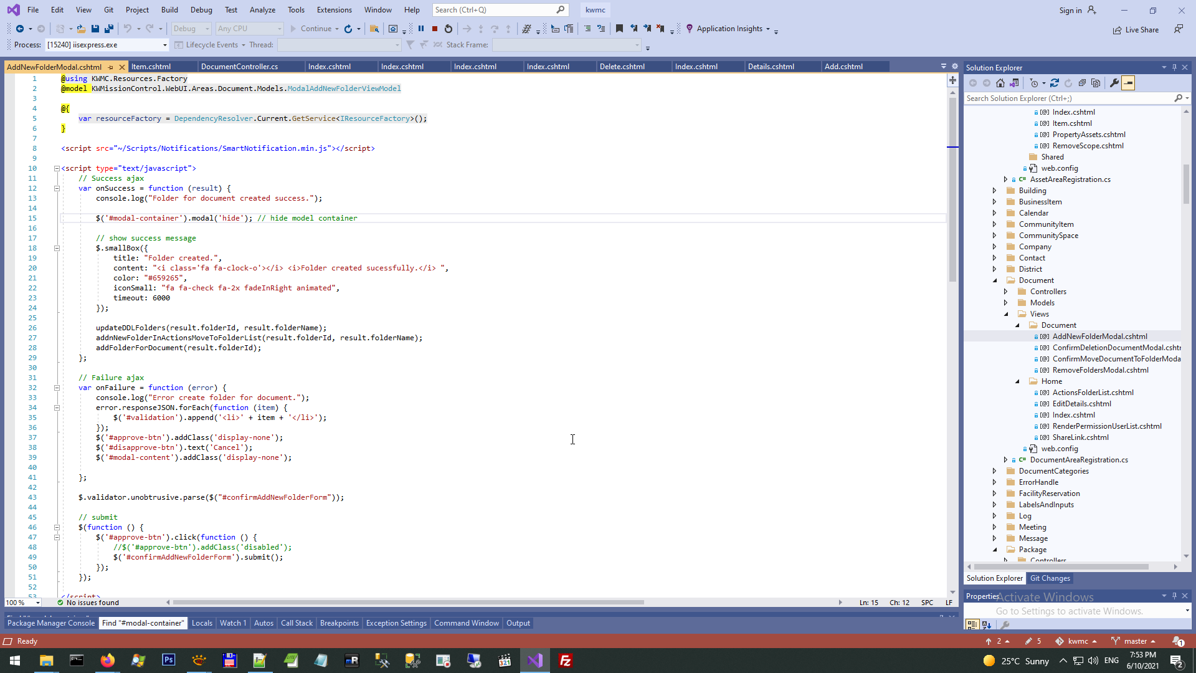Image resolution: width=1196 pixels, height=673 pixels.
Task: Open the Process dropdown for iisexpress.exe
Action: coord(165,45)
